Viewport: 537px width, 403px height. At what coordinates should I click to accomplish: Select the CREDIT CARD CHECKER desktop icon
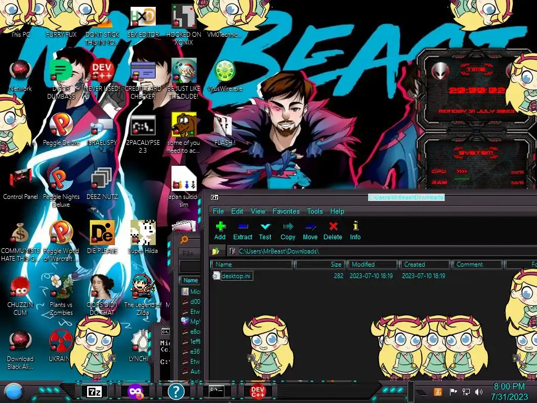143,80
